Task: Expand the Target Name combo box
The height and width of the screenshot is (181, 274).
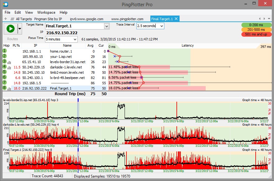Action: [x=107, y=26]
